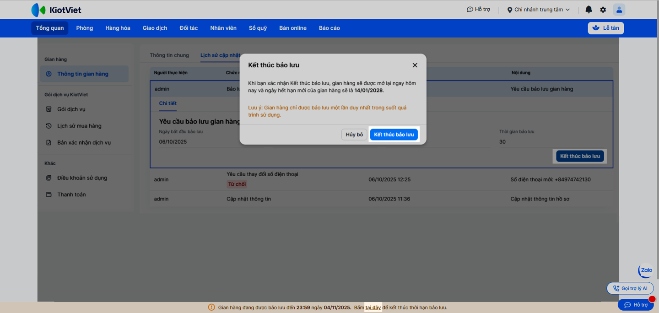
Task: Click the Gọi trợ lý AI button
Action: [x=630, y=288]
